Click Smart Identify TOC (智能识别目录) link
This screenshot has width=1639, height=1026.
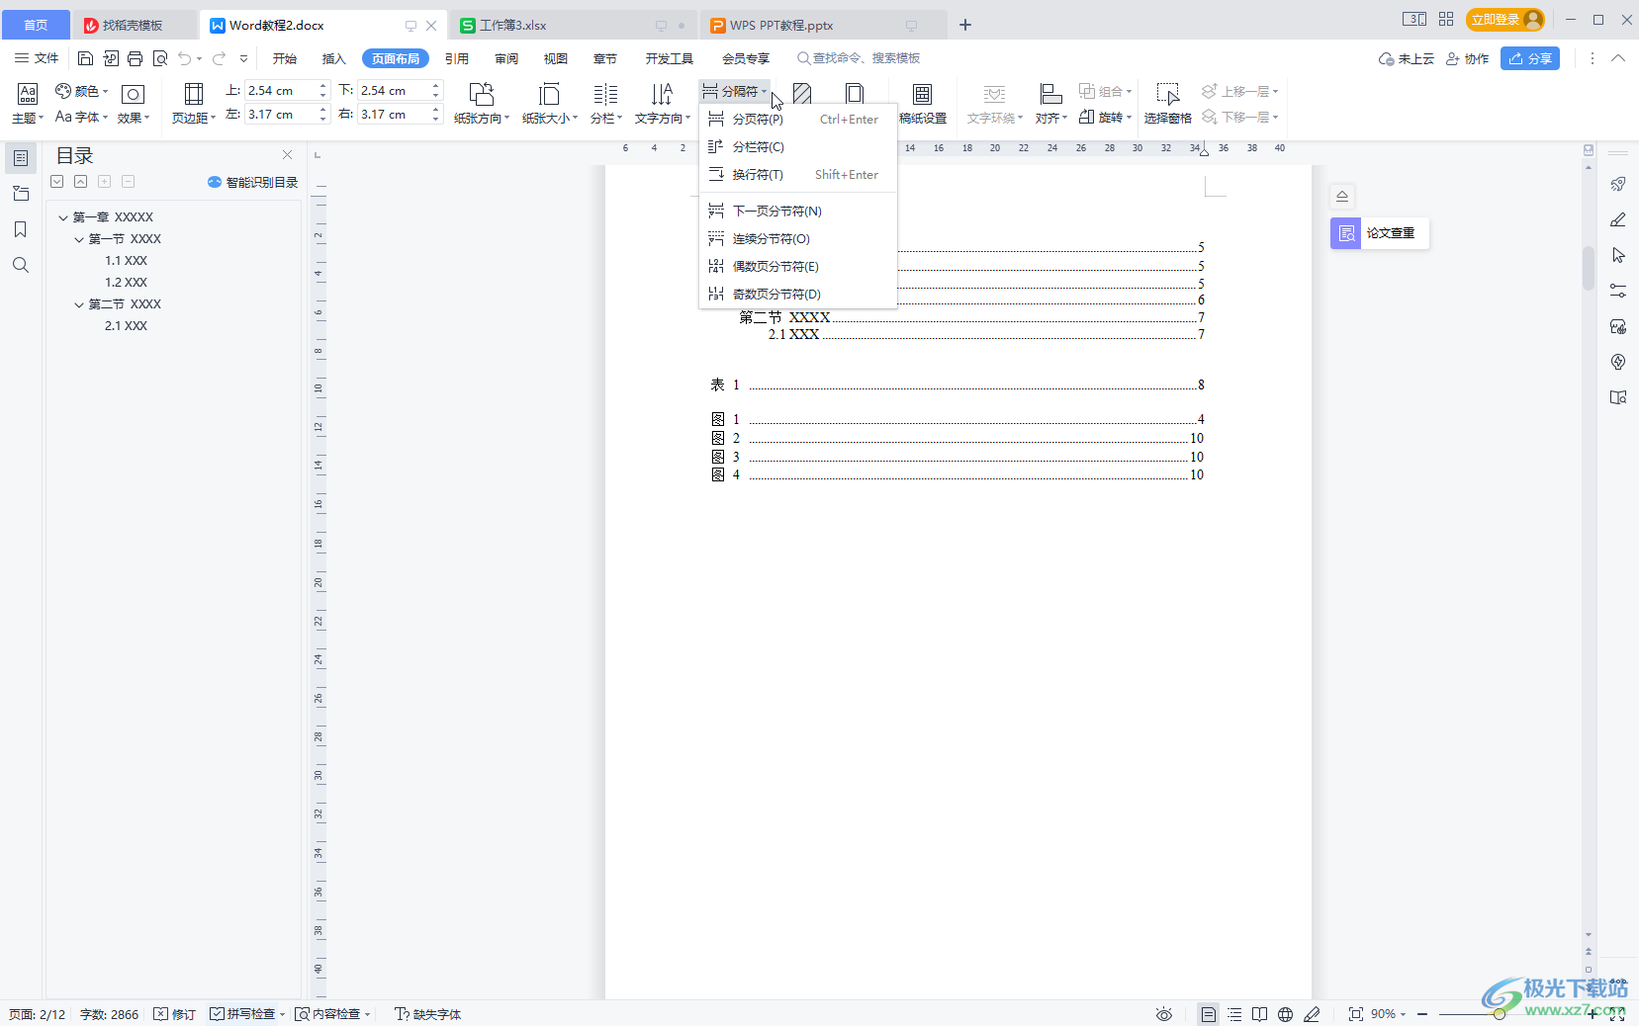pos(252,182)
